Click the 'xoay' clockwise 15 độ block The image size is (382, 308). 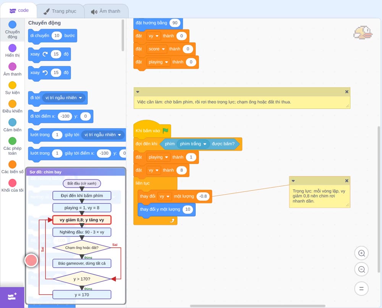[49, 54]
